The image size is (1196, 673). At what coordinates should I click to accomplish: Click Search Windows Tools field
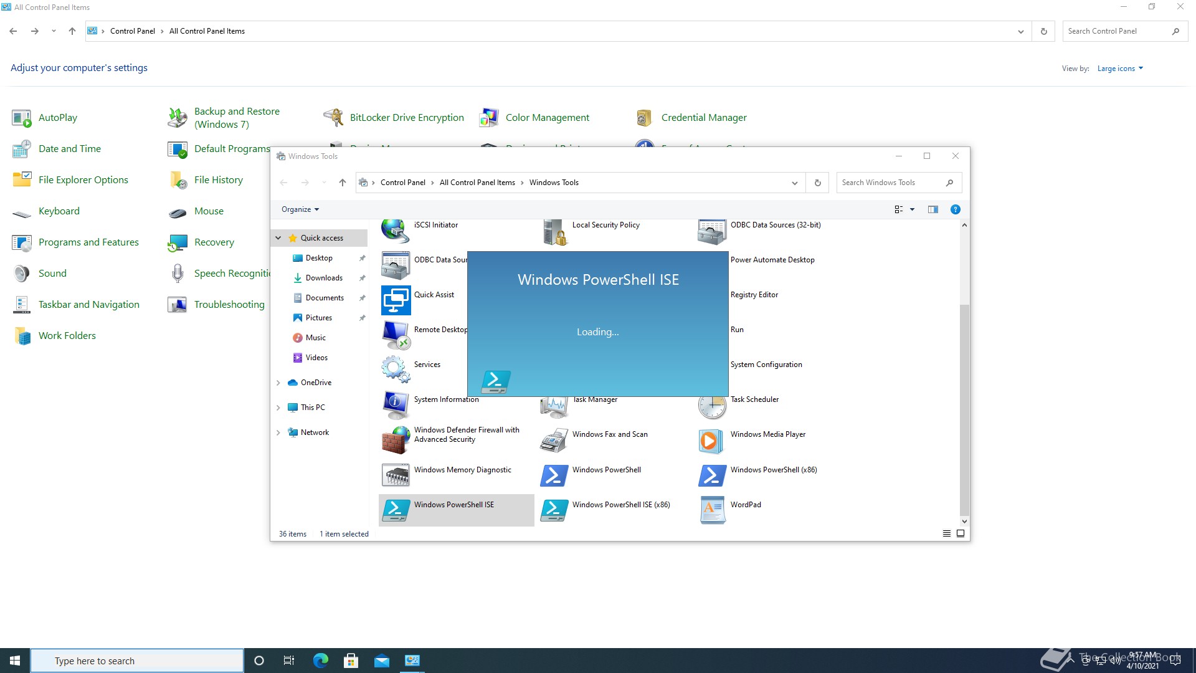tap(898, 183)
